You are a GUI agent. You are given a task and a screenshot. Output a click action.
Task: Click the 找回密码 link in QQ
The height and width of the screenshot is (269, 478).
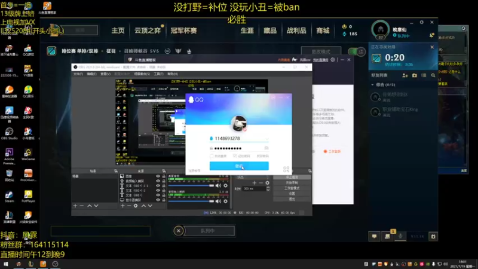click(x=262, y=156)
